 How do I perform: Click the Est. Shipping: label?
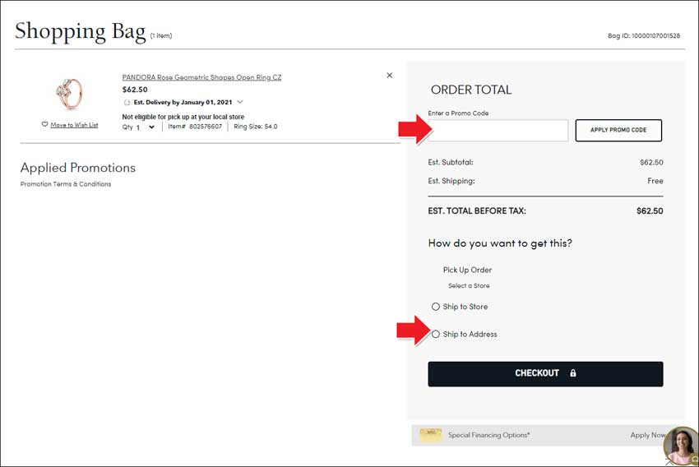[x=451, y=181]
